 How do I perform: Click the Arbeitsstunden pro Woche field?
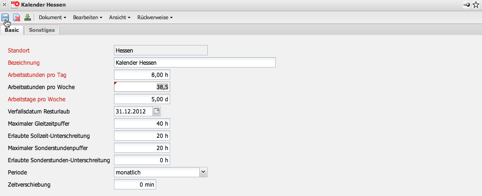[x=142, y=87]
